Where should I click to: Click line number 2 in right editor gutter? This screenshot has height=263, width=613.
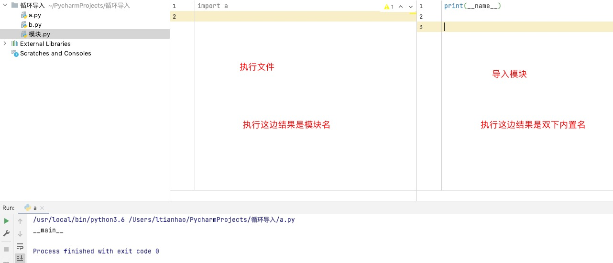(x=421, y=17)
